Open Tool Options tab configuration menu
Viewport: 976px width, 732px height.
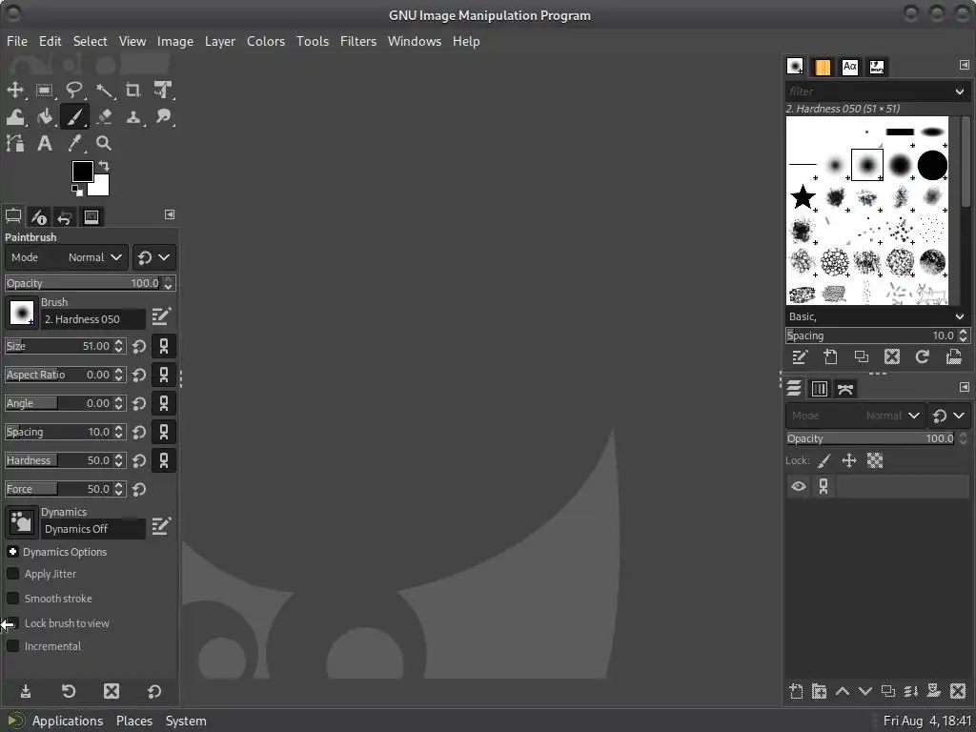pos(170,214)
